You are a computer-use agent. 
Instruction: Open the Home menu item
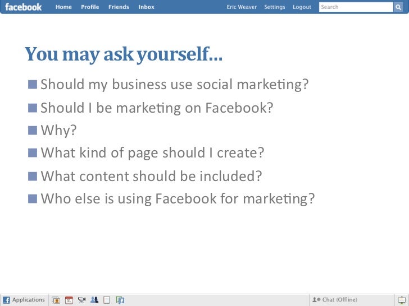(63, 7)
